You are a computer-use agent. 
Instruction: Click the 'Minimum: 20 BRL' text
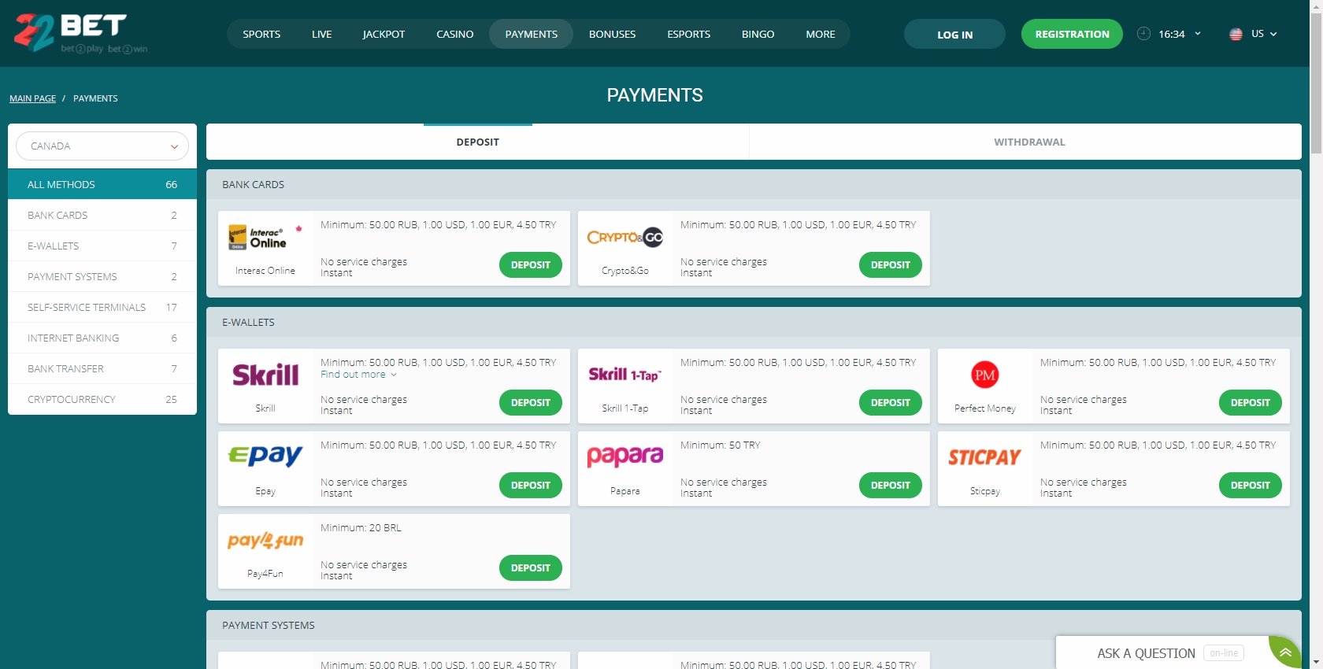361,527
